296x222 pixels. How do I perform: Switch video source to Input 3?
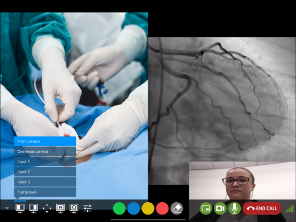pyautogui.click(x=45, y=182)
